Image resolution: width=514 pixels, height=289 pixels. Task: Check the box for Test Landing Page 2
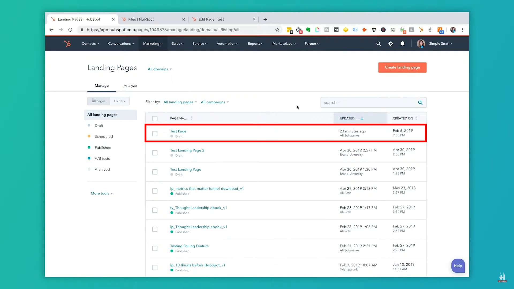(155, 153)
